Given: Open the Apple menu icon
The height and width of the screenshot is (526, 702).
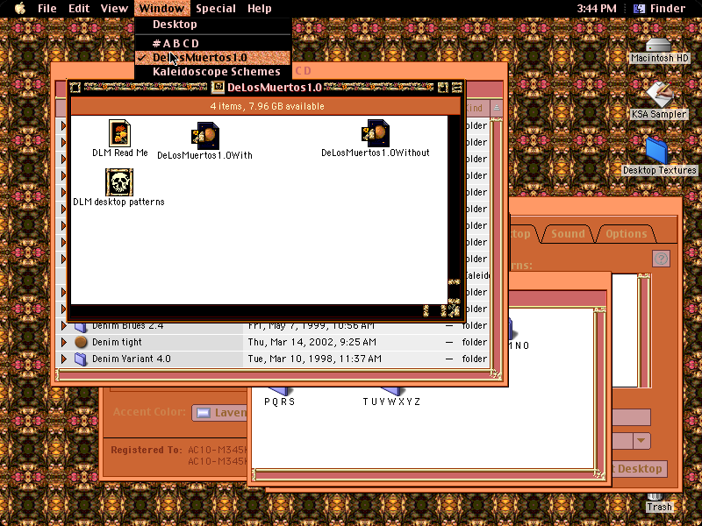Looking at the screenshot, I should click(x=19, y=9).
